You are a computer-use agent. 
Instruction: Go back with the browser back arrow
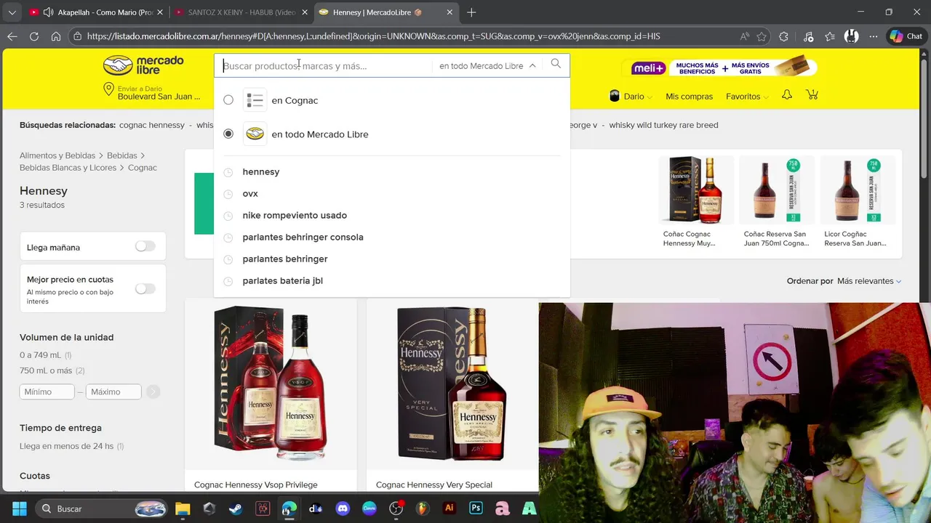[x=12, y=36]
